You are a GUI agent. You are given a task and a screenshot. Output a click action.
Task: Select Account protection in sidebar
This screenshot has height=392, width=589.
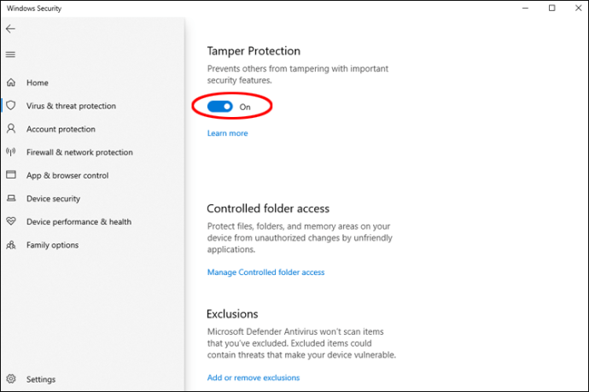coord(61,129)
